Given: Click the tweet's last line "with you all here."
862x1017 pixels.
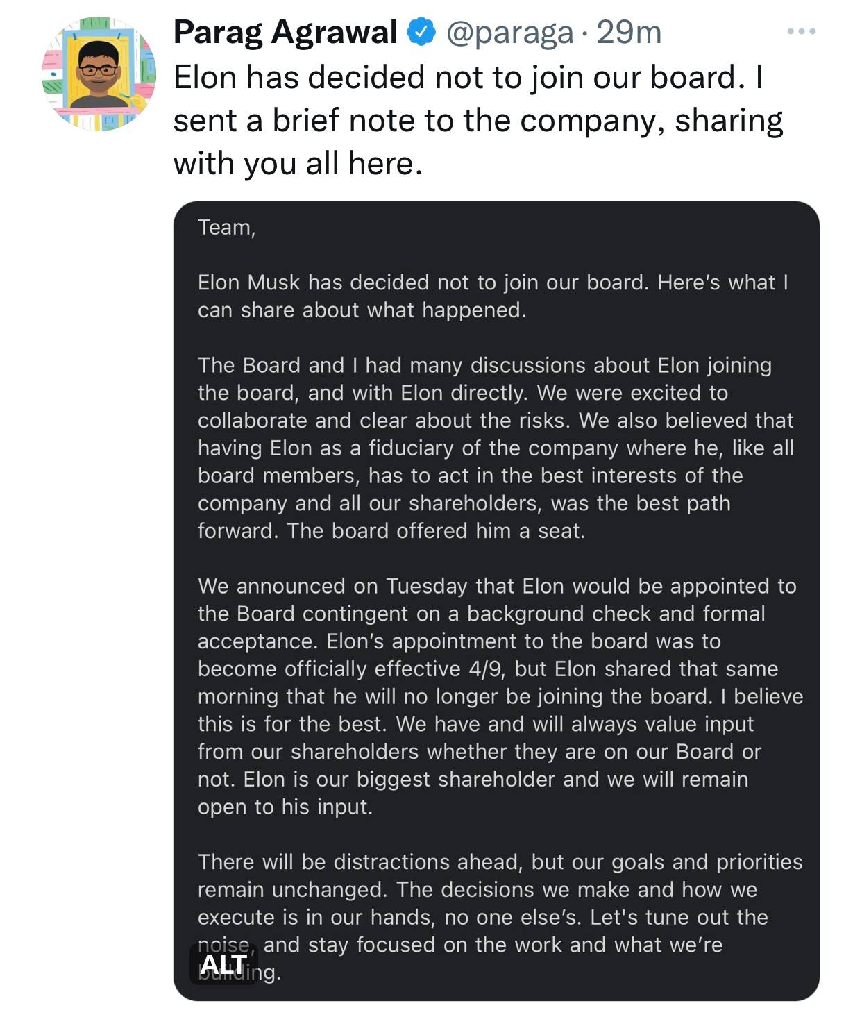Looking at the screenshot, I should point(298,164).
